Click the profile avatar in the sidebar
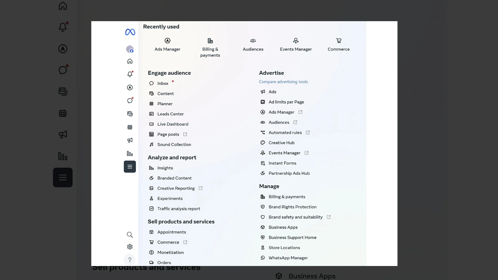The height and width of the screenshot is (280, 498). pos(130,49)
